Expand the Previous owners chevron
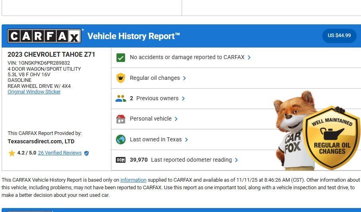This screenshot has height=212, width=361. point(183,99)
